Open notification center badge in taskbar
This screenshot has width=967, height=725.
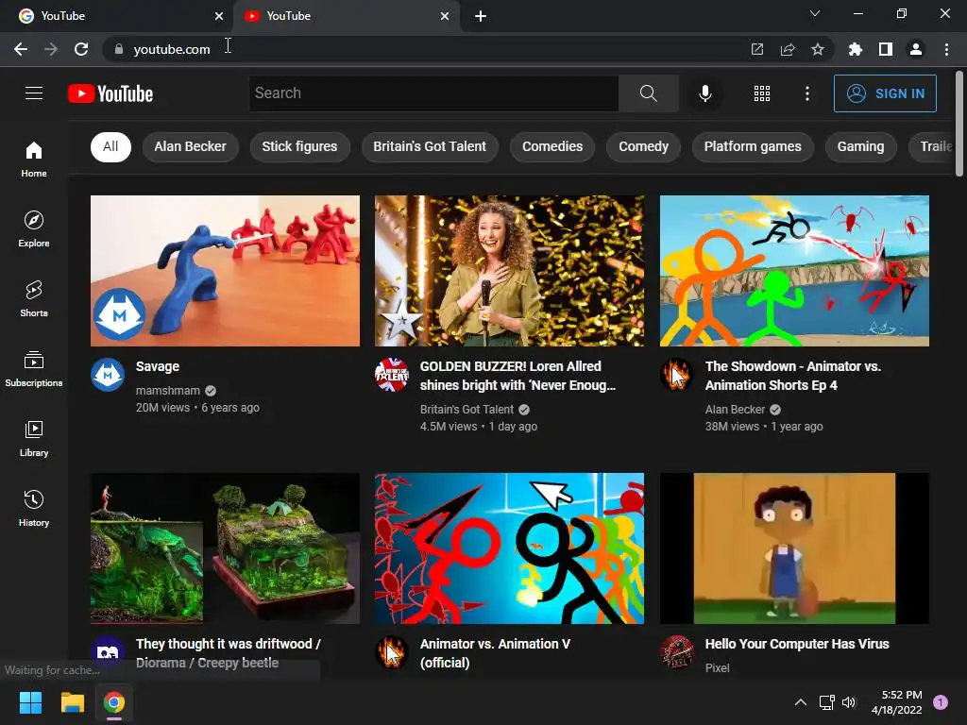pos(940,702)
